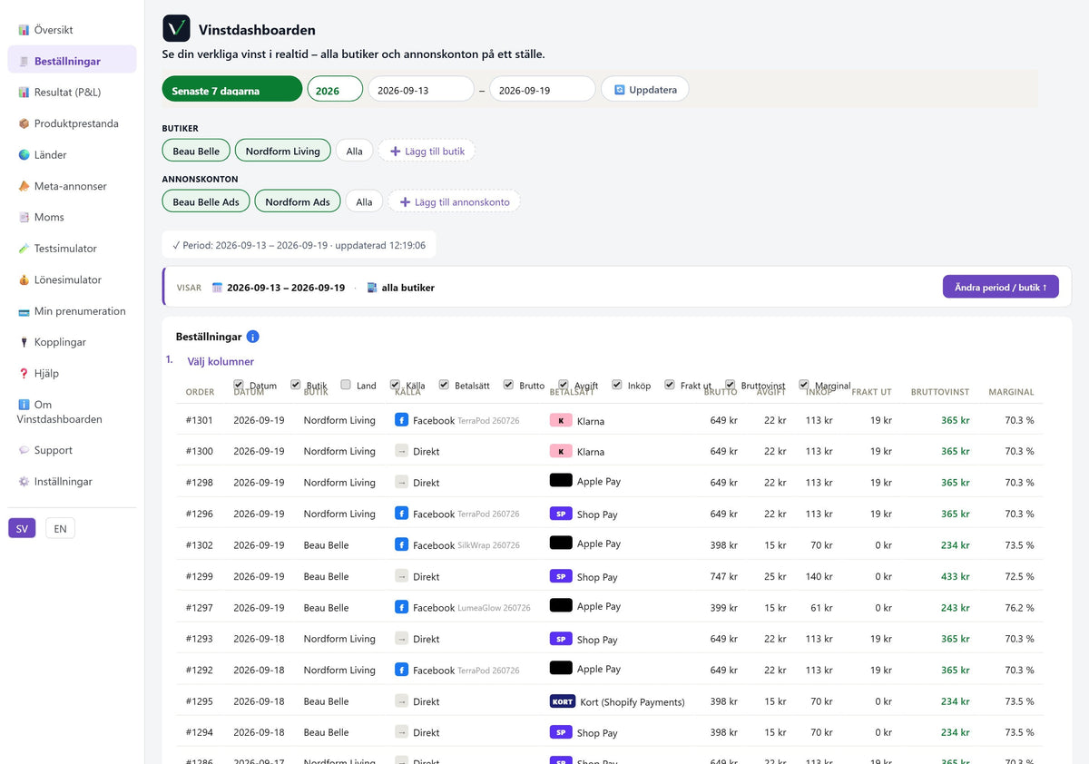Select Alla under Butiker
The width and height of the screenshot is (1089, 764).
tap(354, 151)
